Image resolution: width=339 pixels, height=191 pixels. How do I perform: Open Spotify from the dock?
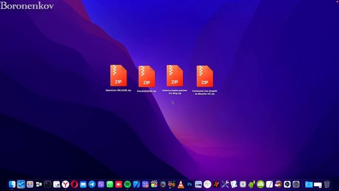point(127,184)
